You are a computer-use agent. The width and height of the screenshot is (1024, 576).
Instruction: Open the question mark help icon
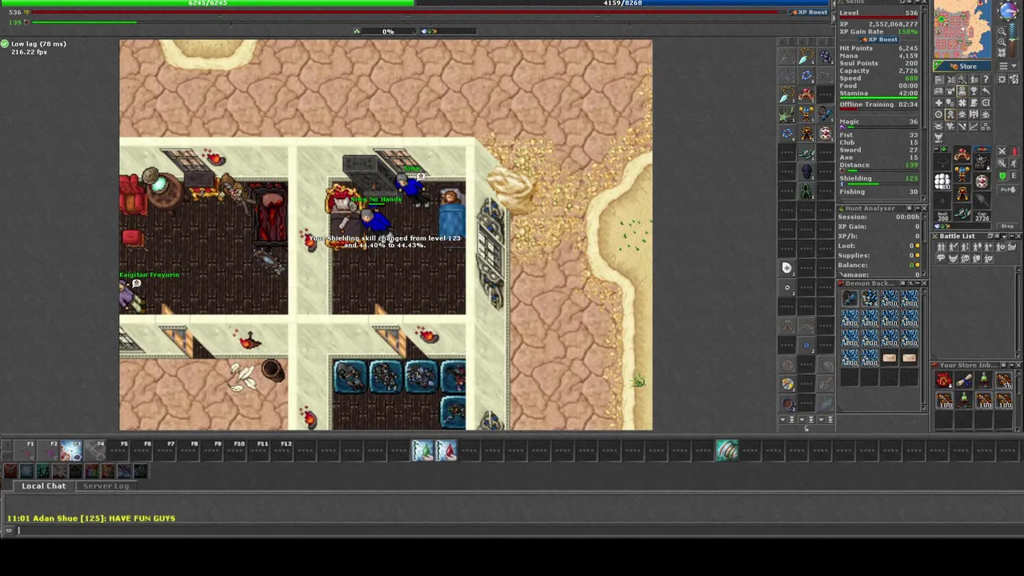click(x=986, y=79)
